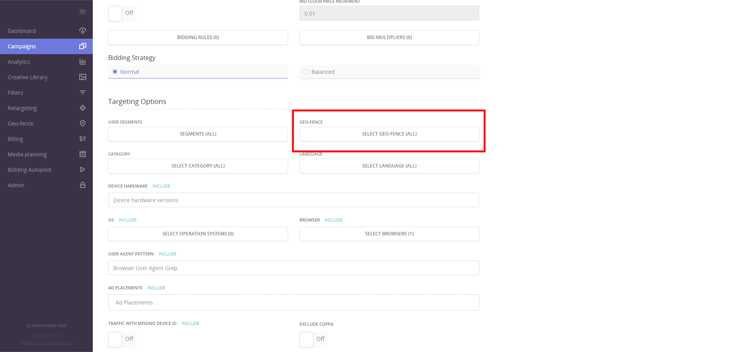
Task: Click the Bidding Rules (0) button
Action: [198, 37]
